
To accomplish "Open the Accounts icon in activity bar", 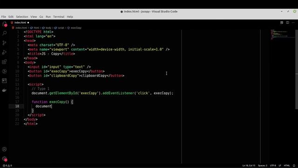I will click(4, 149).
